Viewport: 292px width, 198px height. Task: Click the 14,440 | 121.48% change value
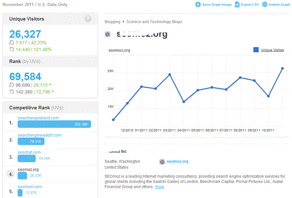(x=33, y=49)
